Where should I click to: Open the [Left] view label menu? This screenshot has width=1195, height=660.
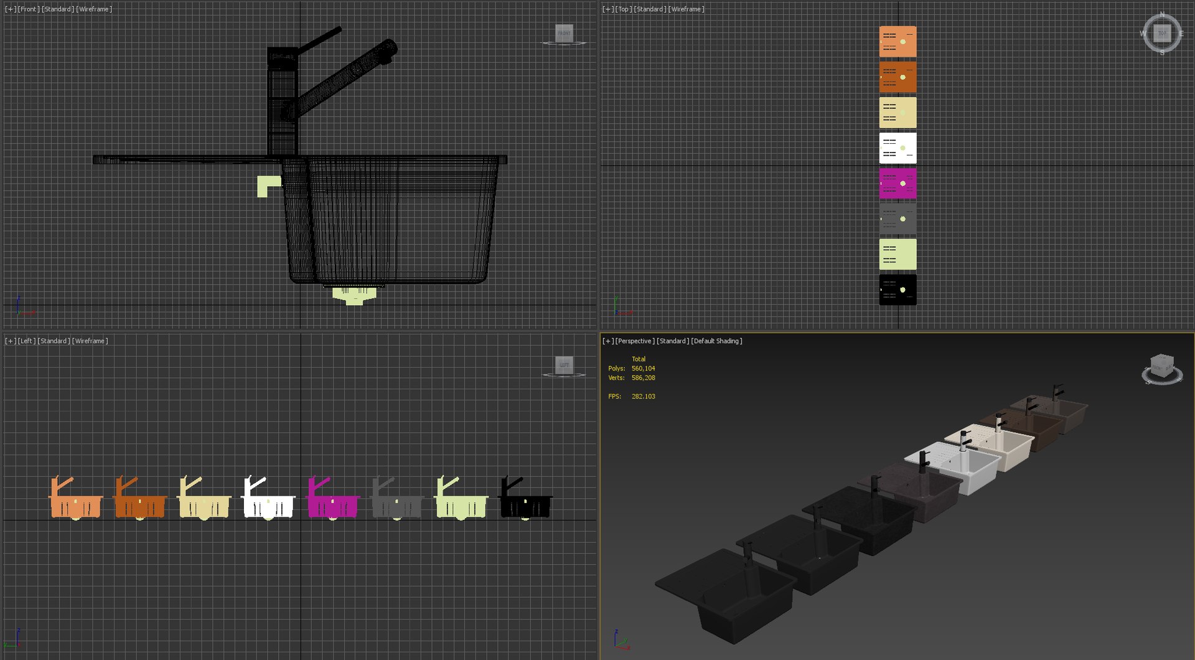27,341
